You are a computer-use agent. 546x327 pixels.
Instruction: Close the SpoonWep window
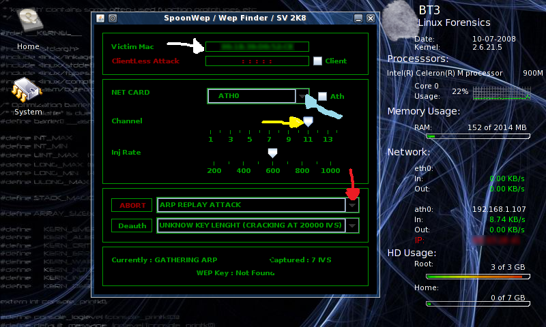370,18
